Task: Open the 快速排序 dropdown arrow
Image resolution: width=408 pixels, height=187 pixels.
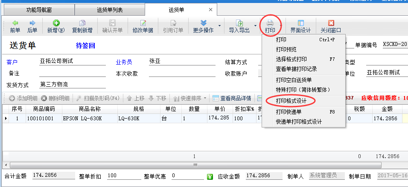Action: 205,98
